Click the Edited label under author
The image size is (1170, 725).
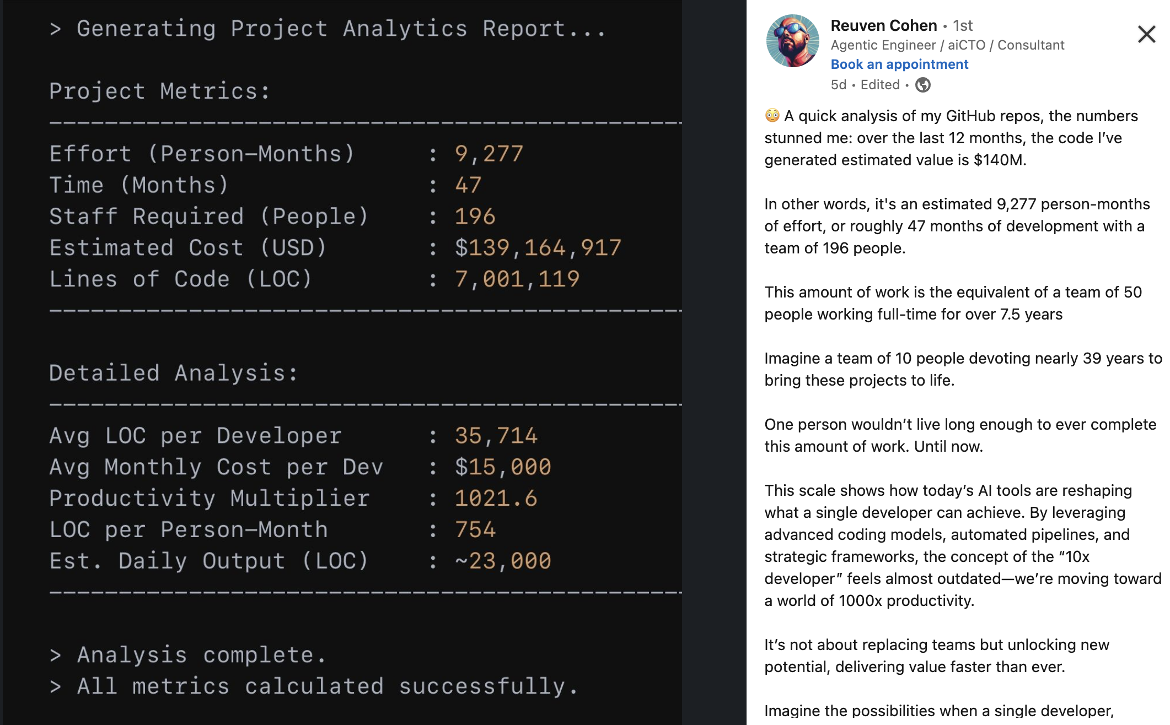(x=880, y=85)
